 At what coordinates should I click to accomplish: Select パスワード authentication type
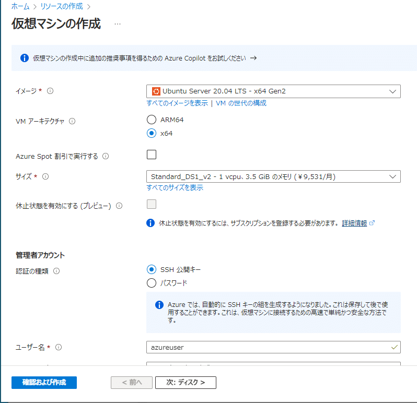152,283
